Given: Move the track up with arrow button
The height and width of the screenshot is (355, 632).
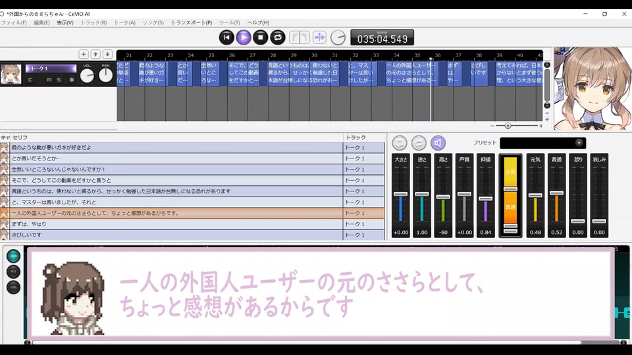Looking at the screenshot, I should click(x=95, y=54).
